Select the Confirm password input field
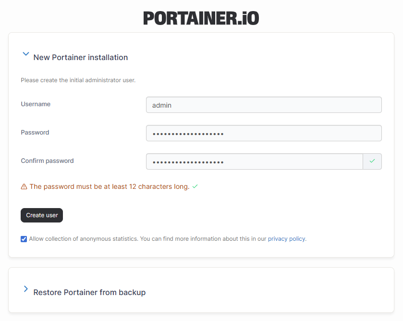 click(x=254, y=161)
